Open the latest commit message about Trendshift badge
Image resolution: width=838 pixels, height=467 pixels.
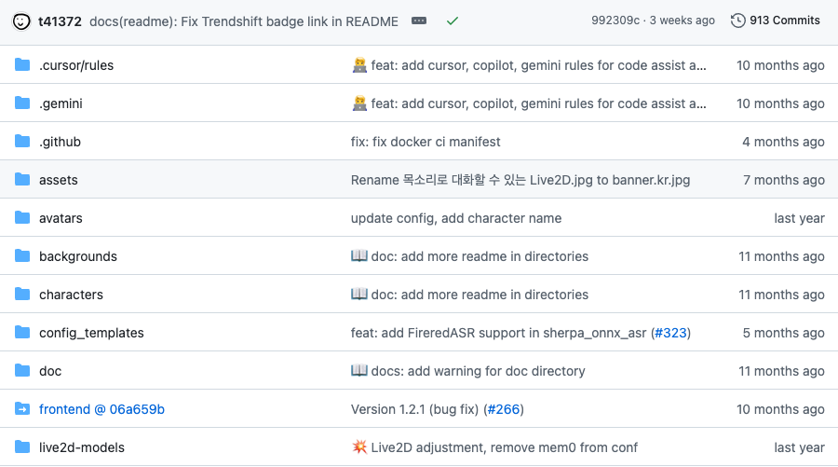coord(244,21)
